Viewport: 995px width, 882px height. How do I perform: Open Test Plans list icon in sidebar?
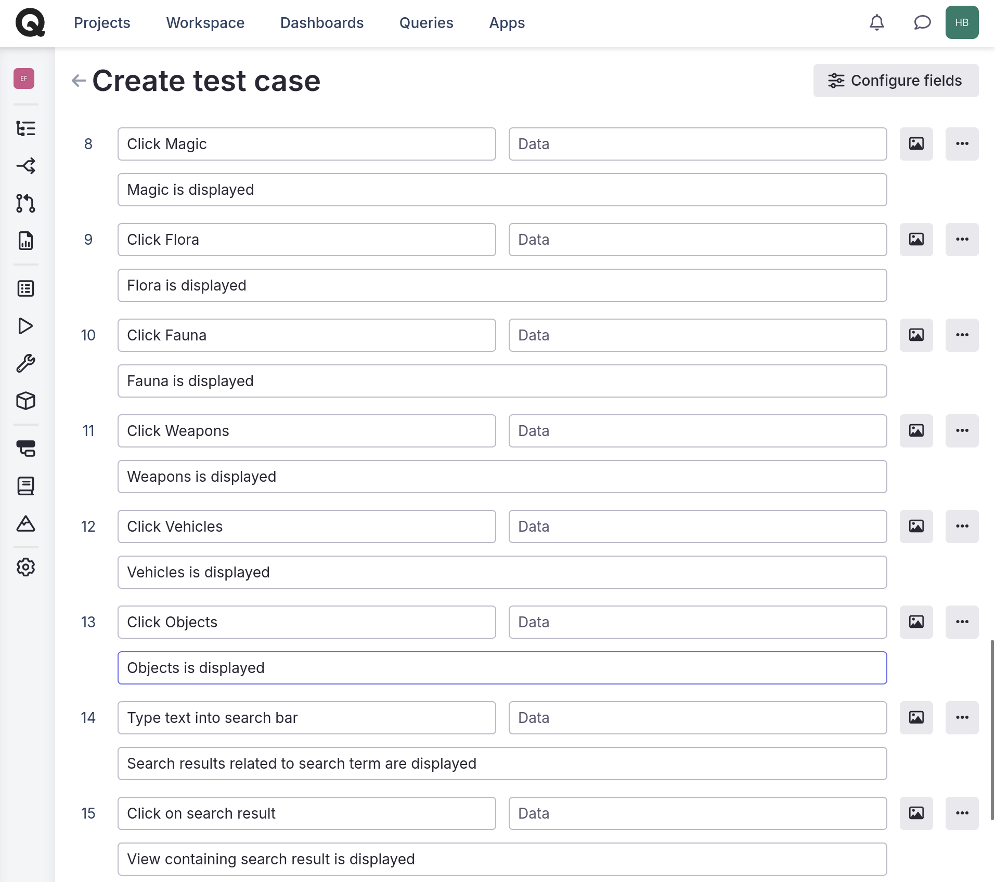25,288
